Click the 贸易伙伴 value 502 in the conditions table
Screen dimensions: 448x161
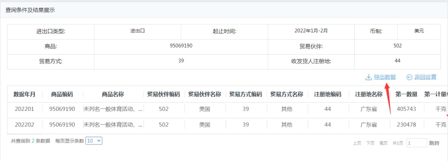pos(397,46)
